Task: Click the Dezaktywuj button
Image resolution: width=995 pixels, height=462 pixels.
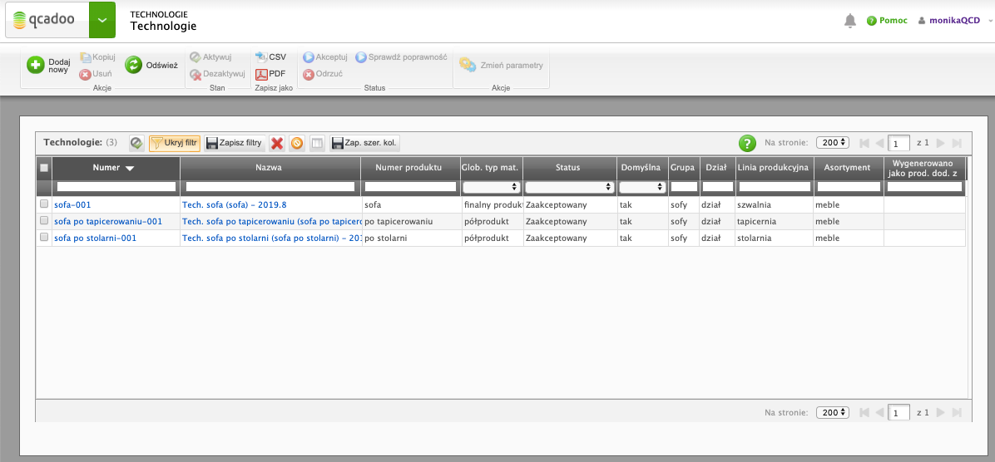Action: [x=217, y=74]
